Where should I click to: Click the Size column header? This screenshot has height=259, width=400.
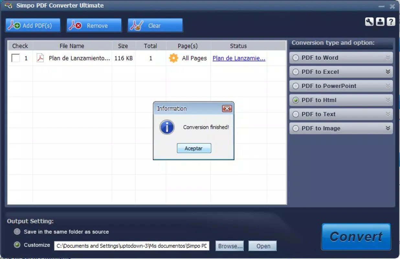pos(123,46)
